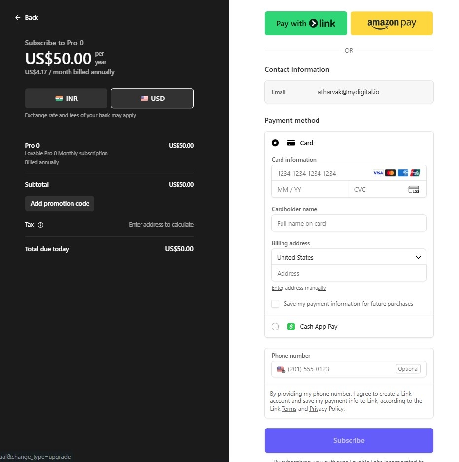Click the Visa card logo

[x=378, y=173]
